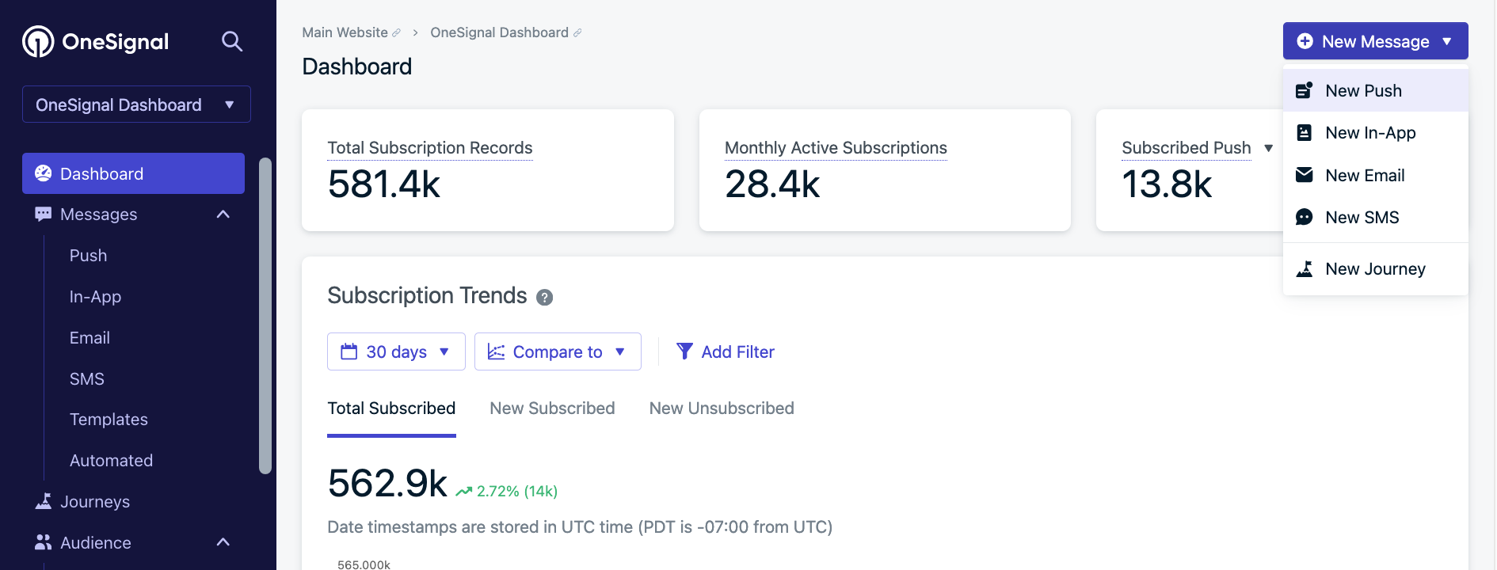Select New In-App from the menu

point(1376,133)
